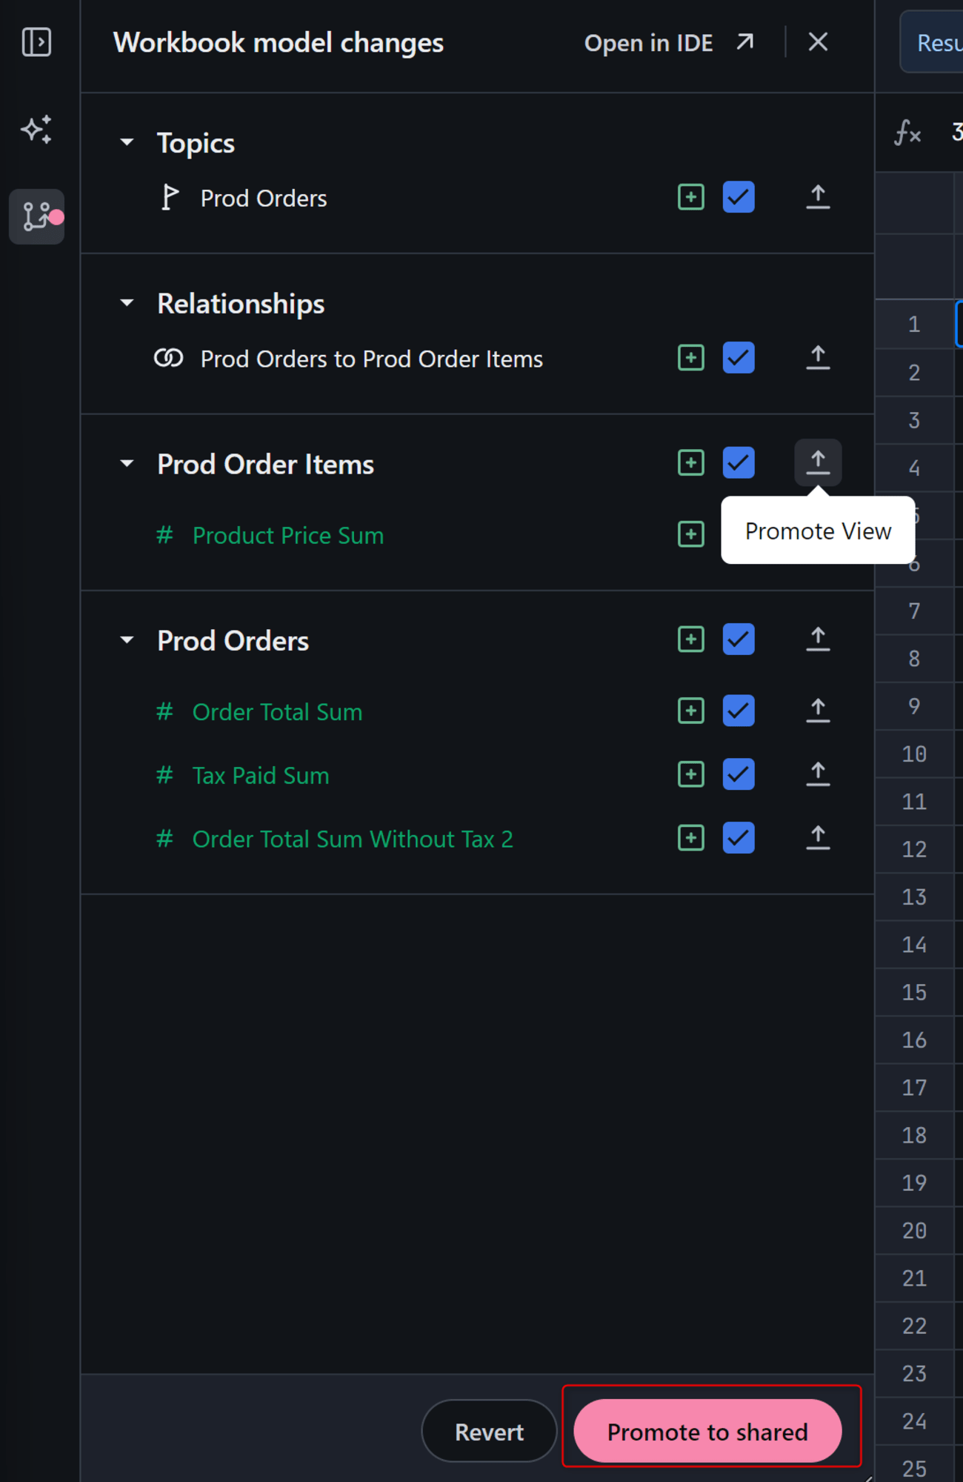
Task: Click added icon for Tax Paid Sum
Action: pos(690,774)
